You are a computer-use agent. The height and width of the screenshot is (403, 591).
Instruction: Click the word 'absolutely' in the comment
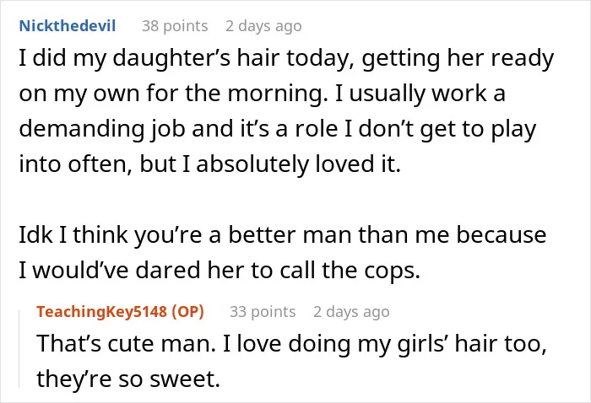click(x=252, y=164)
